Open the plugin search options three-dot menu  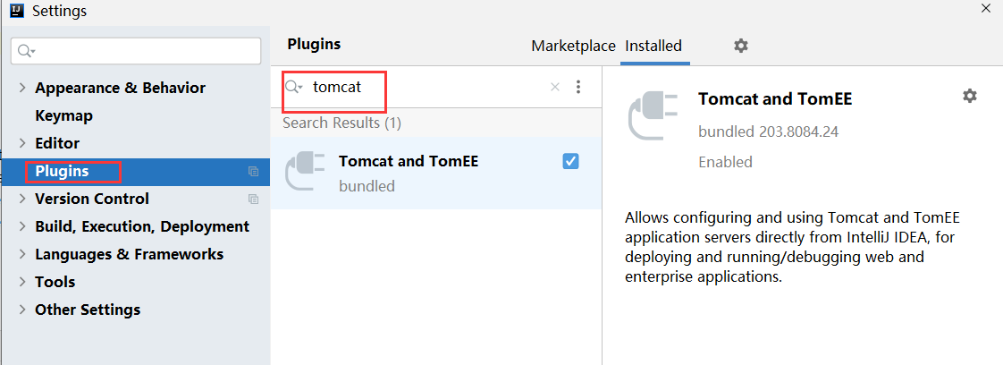click(x=578, y=87)
